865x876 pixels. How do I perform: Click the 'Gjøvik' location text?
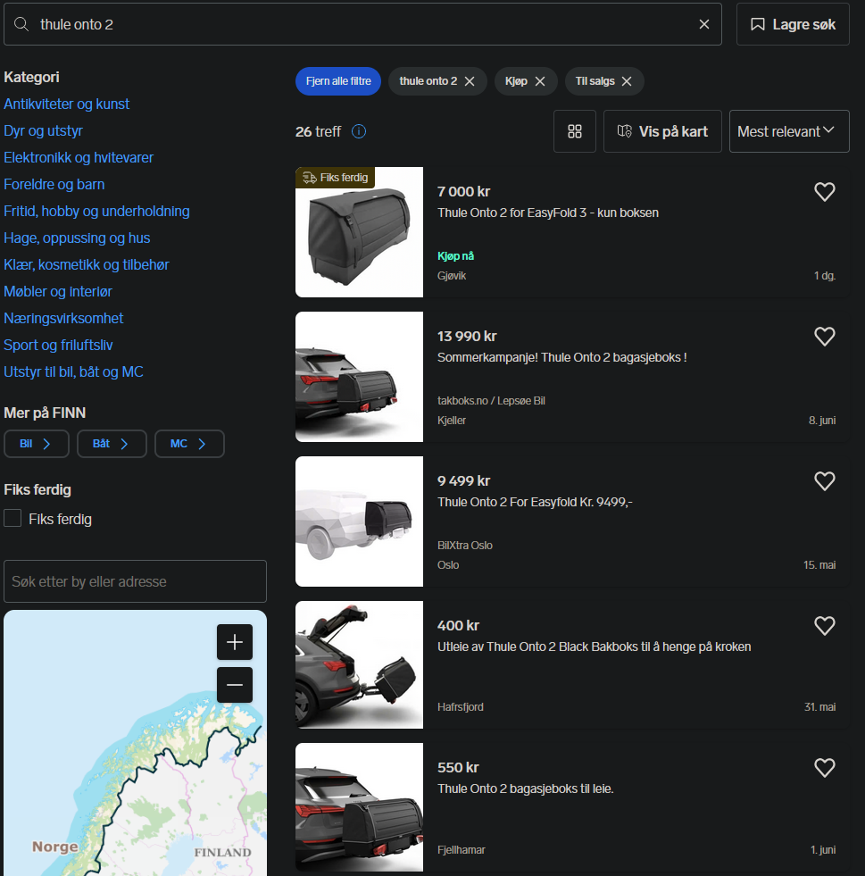(451, 275)
